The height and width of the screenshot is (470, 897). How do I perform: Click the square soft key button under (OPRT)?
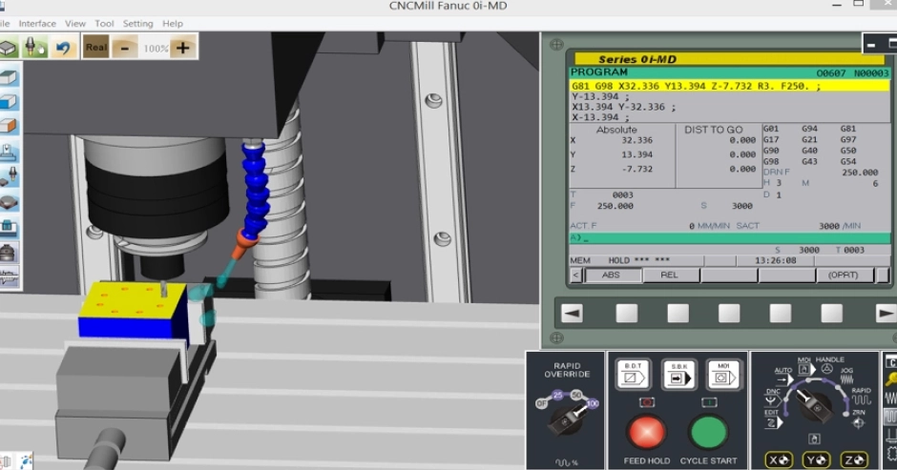pyautogui.click(x=831, y=314)
